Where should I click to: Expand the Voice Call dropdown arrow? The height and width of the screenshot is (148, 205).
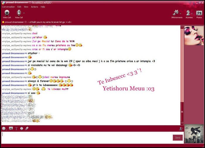[24, 13]
